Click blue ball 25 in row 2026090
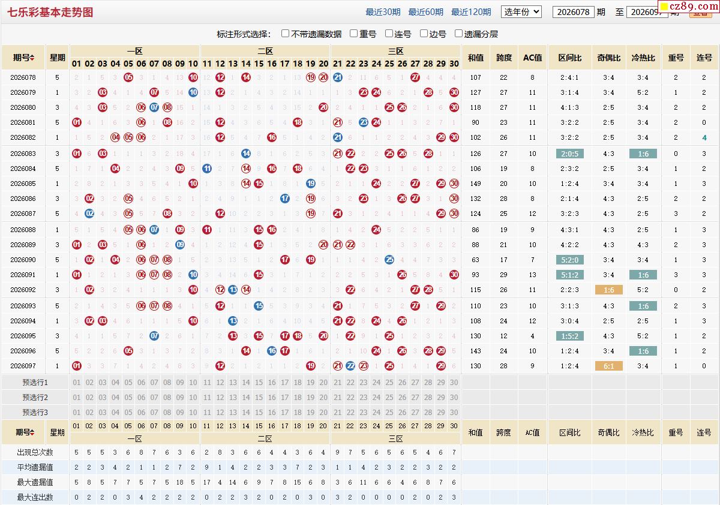 coord(389,260)
